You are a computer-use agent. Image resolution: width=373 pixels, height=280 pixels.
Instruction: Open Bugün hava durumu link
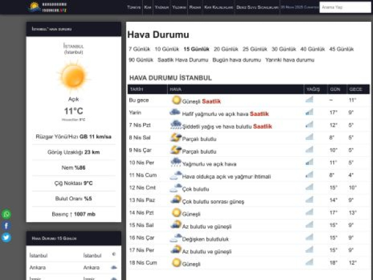pos(237,60)
